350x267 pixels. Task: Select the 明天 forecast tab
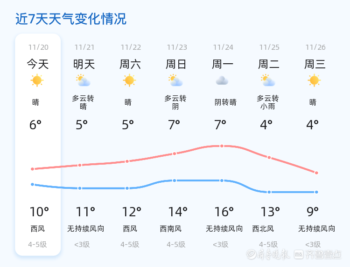point(84,64)
